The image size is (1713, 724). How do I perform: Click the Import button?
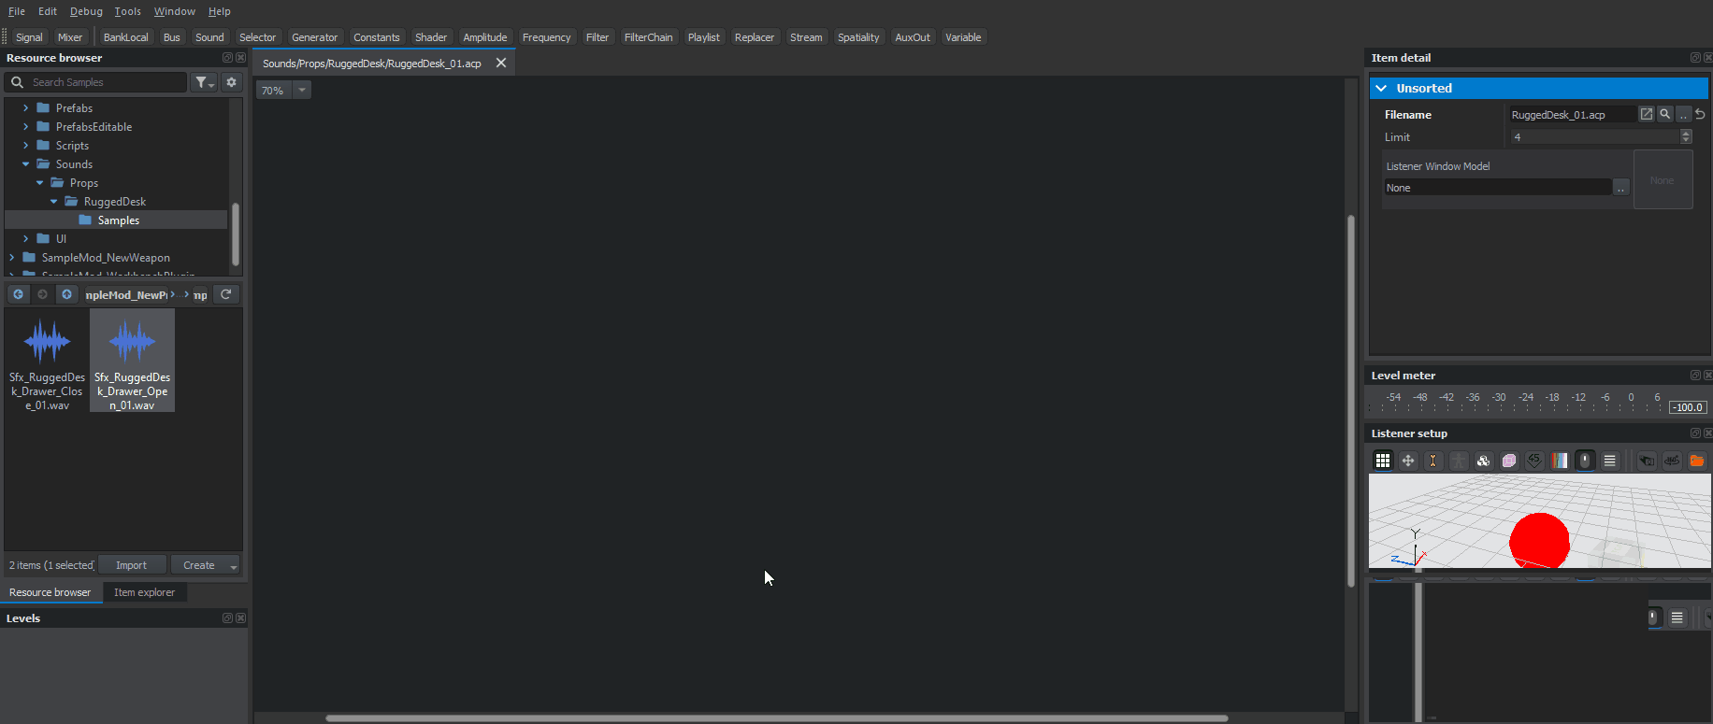131,565
